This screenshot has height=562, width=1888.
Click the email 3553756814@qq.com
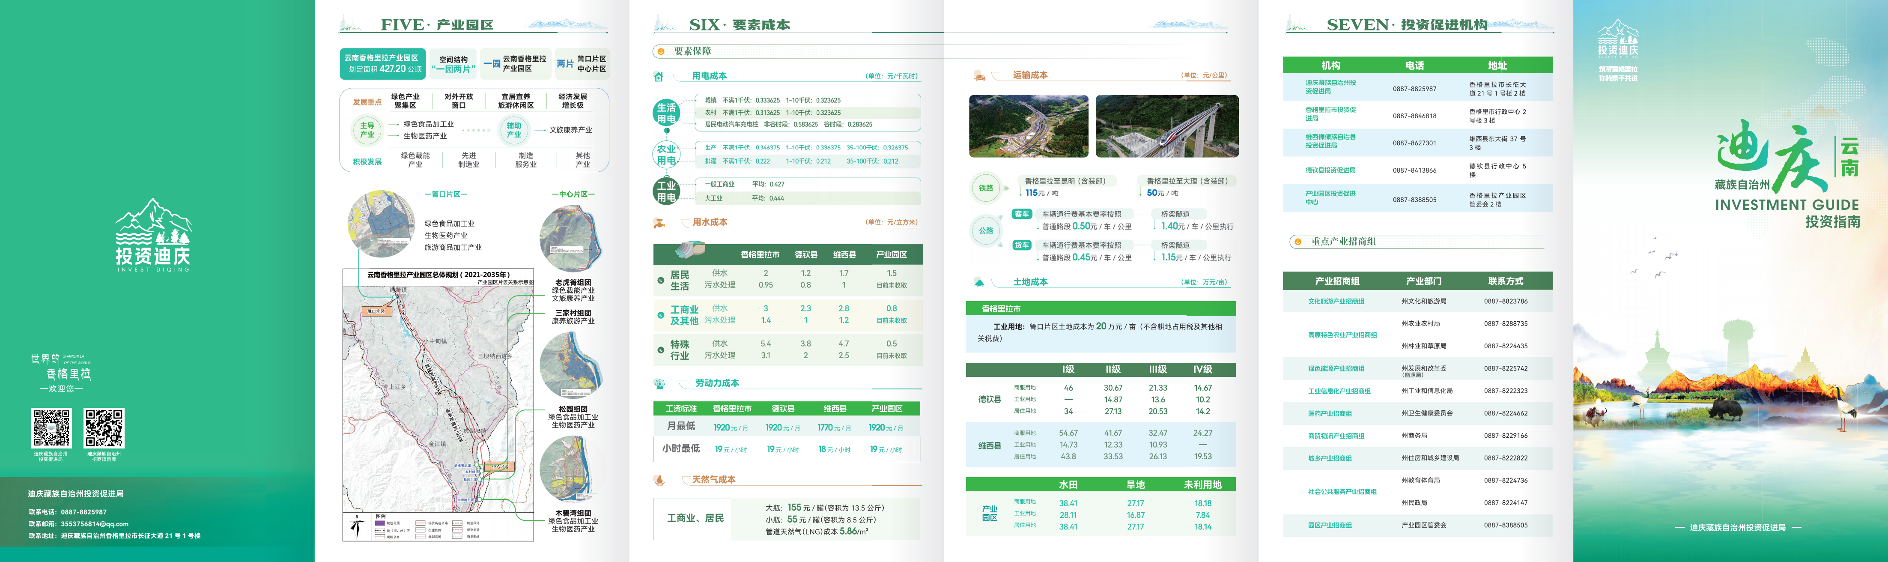[x=95, y=524]
